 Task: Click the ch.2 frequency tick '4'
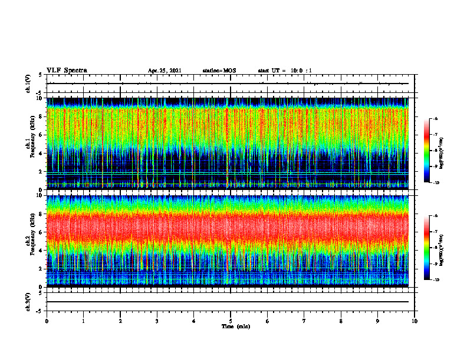(41, 251)
